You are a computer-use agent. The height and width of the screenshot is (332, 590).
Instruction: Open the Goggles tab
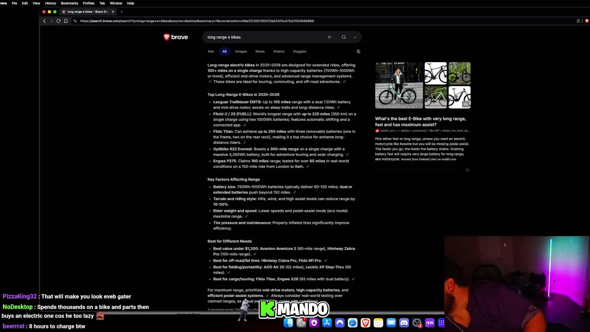click(x=299, y=51)
